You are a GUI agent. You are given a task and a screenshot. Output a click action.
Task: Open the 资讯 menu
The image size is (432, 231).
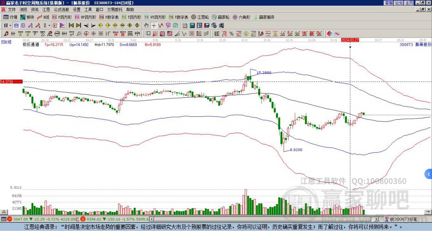[x=35, y=10]
